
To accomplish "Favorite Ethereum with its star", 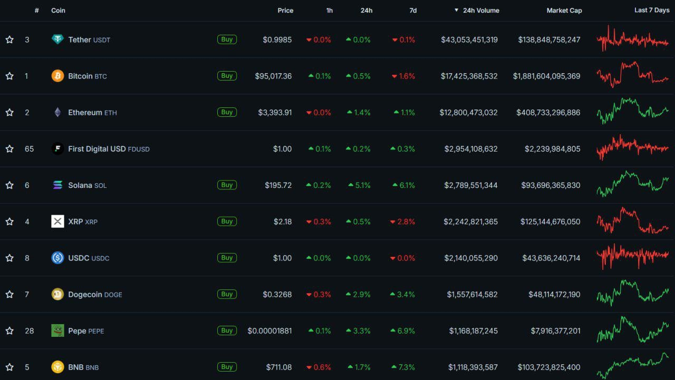I will click(x=9, y=112).
